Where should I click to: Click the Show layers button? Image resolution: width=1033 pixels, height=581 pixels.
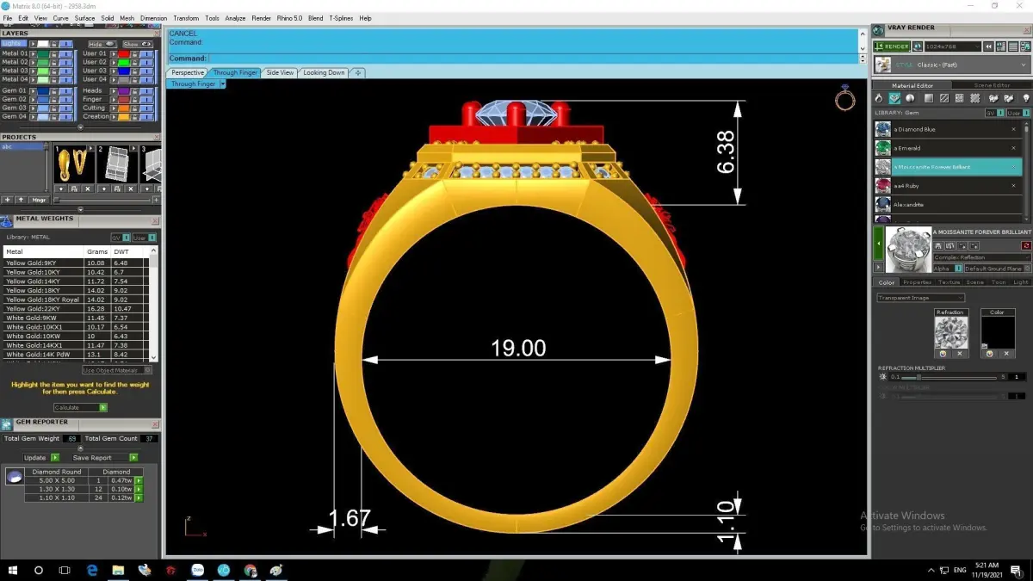(x=138, y=44)
